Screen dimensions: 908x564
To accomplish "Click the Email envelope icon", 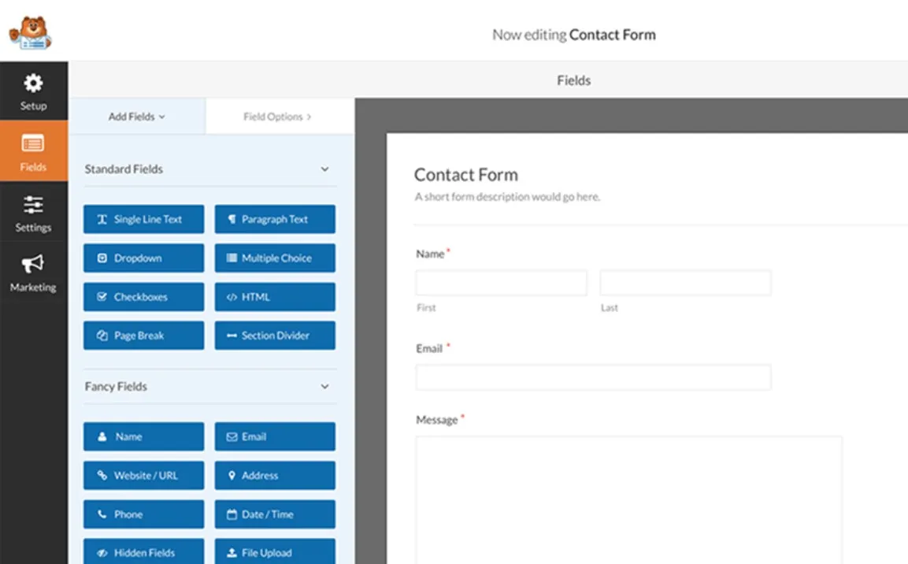I will (232, 436).
